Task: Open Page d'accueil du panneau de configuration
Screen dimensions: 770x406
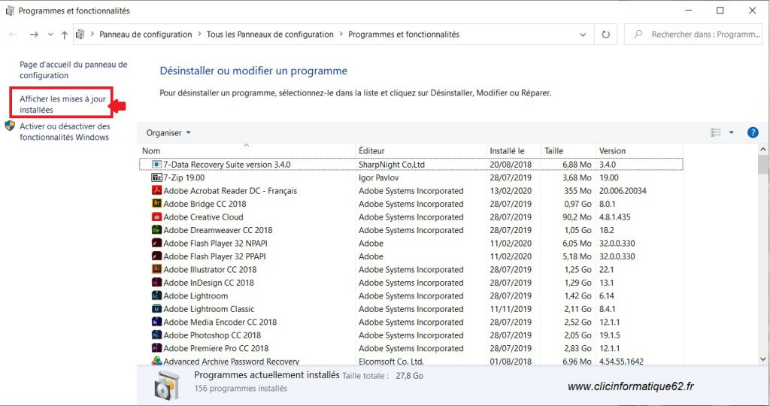Action: click(73, 70)
